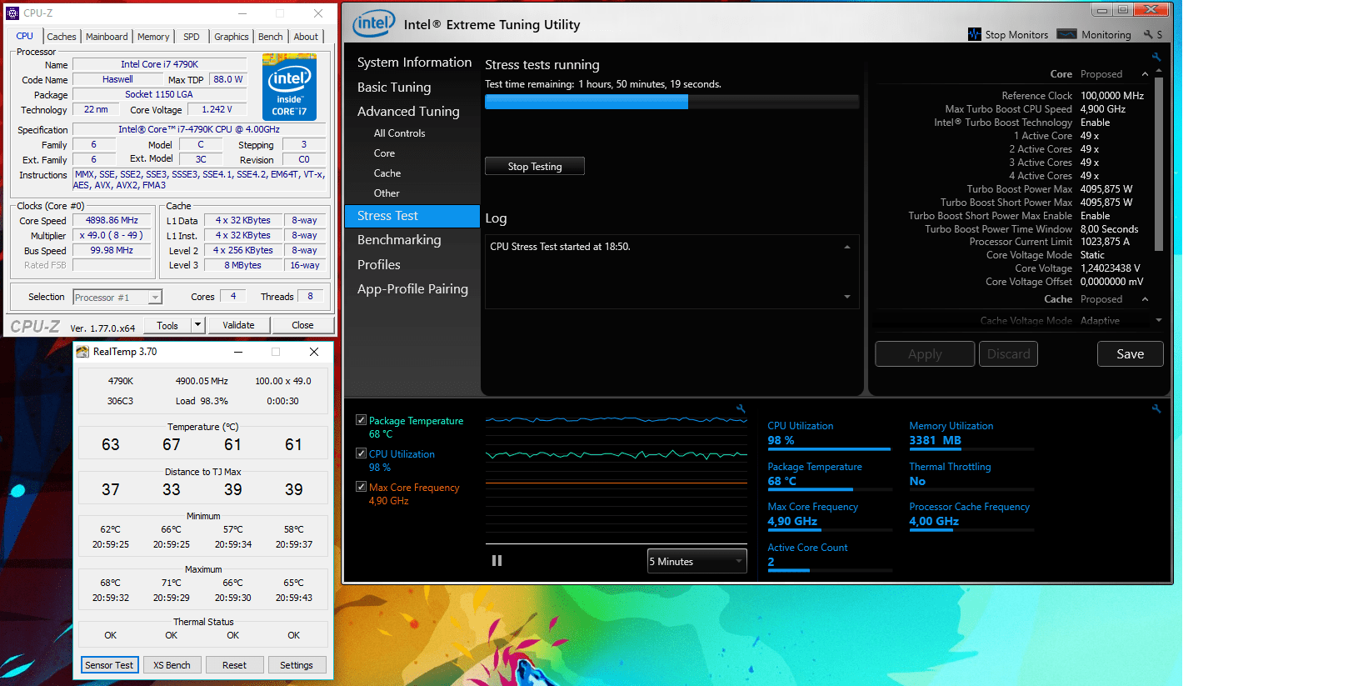
Task: Click the Tools button in CPU-Z
Action: point(167,325)
